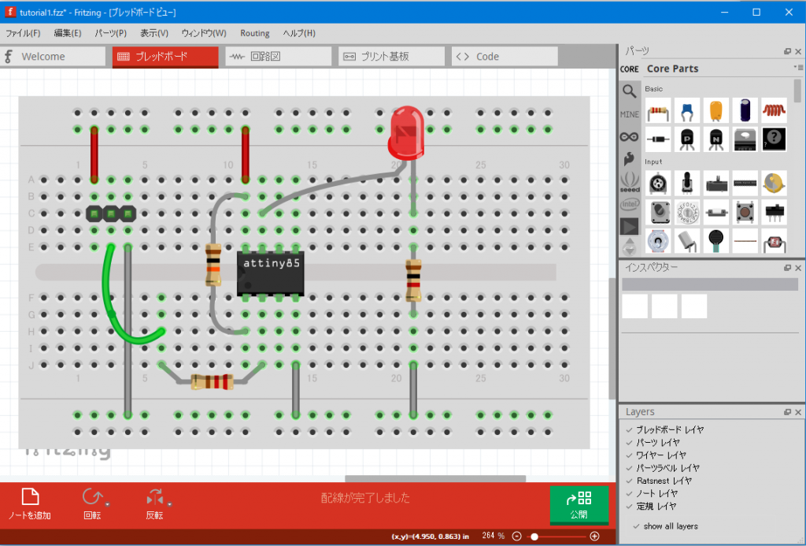Viewport: 806px width, 546px height.
Task: Open the ヘルプ(H) menu
Action: point(299,33)
